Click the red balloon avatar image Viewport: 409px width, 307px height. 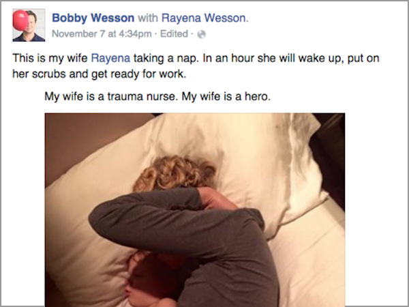(20, 20)
